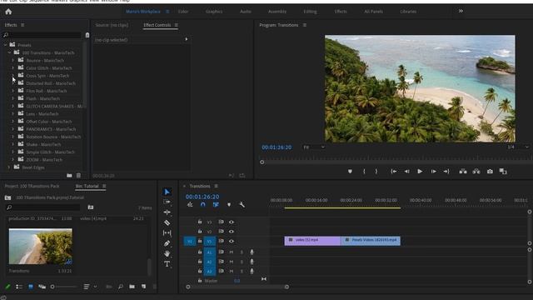Expand ZOOM - ManoTech folder
The height and width of the screenshot is (300, 533).
click(x=13, y=159)
